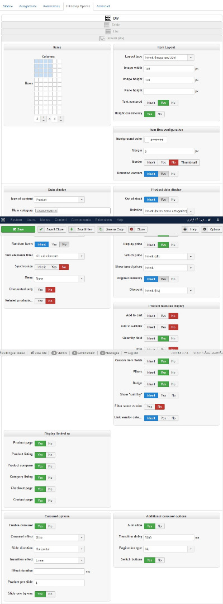Open View Site link icon in status bar
This screenshot has width=223, height=604.
(x=33, y=352)
